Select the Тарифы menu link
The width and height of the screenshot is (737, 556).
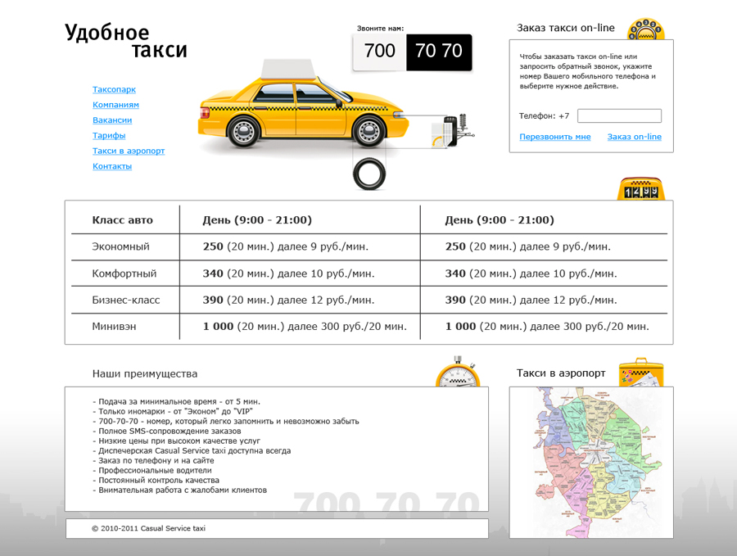pos(109,135)
